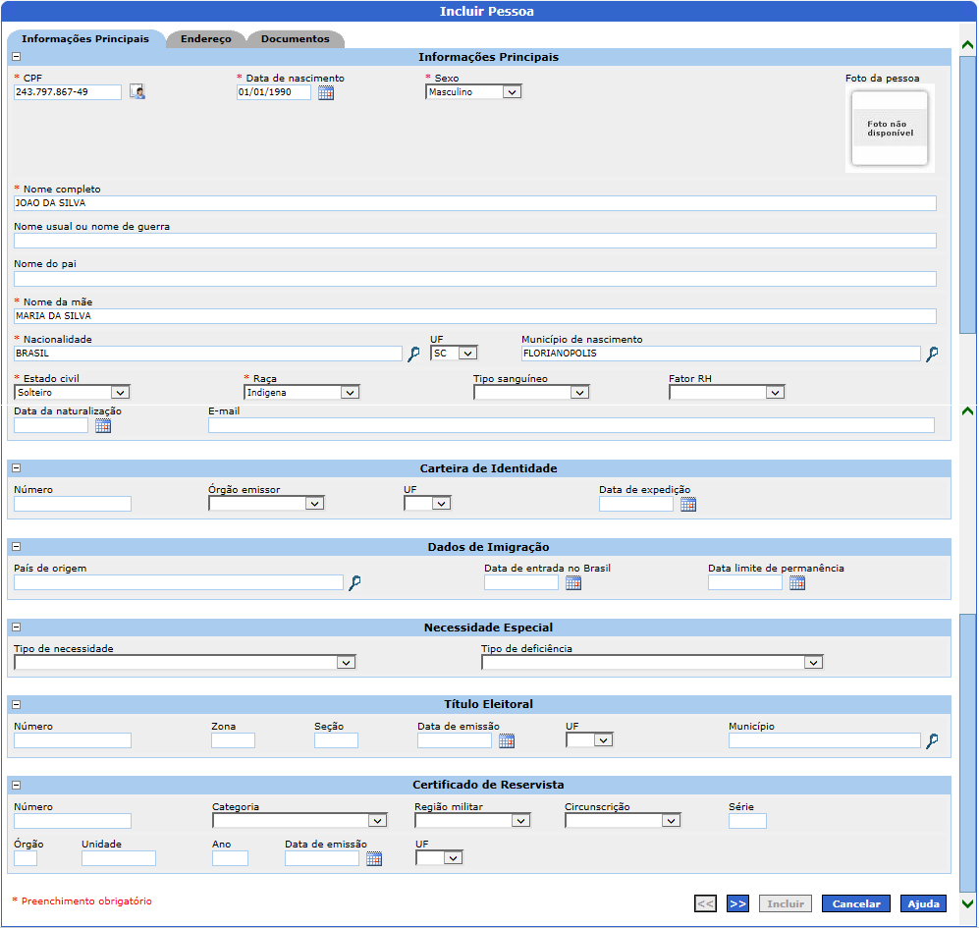Click the Nacionalidade search magnifier icon
The height and width of the screenshot is (928, 979).
[414, 354]
